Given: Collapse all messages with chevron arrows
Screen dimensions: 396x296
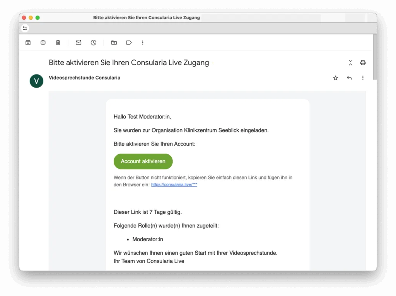Looking at the screenshot, I should (350, 63).
